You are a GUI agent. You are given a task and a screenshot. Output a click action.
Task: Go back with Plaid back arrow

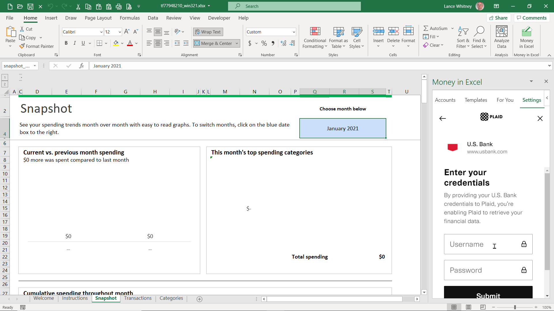coord(443,118)
